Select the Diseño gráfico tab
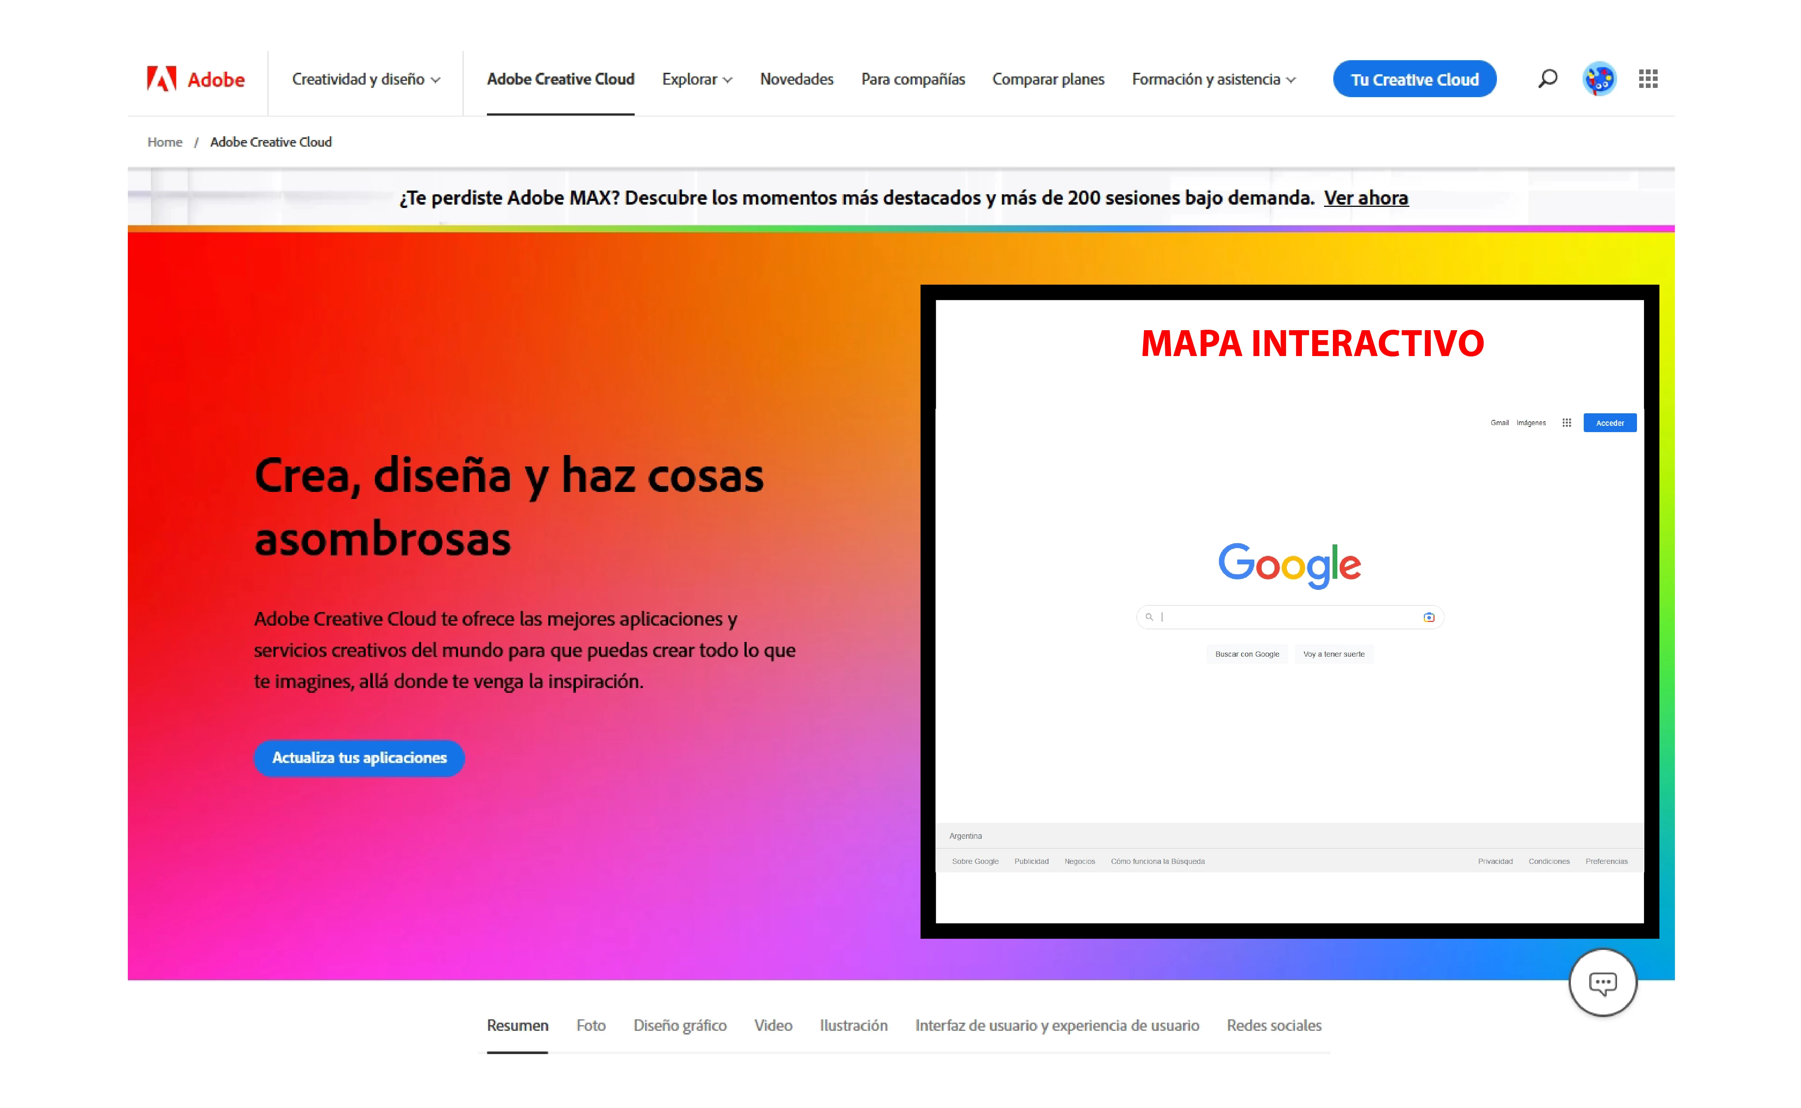 point(679,1025)
